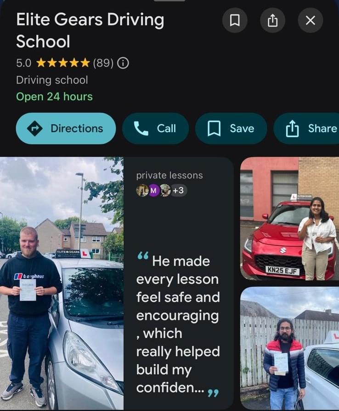
Task: Open the 'He made every lesson' review card
Action: click(178, 283)
